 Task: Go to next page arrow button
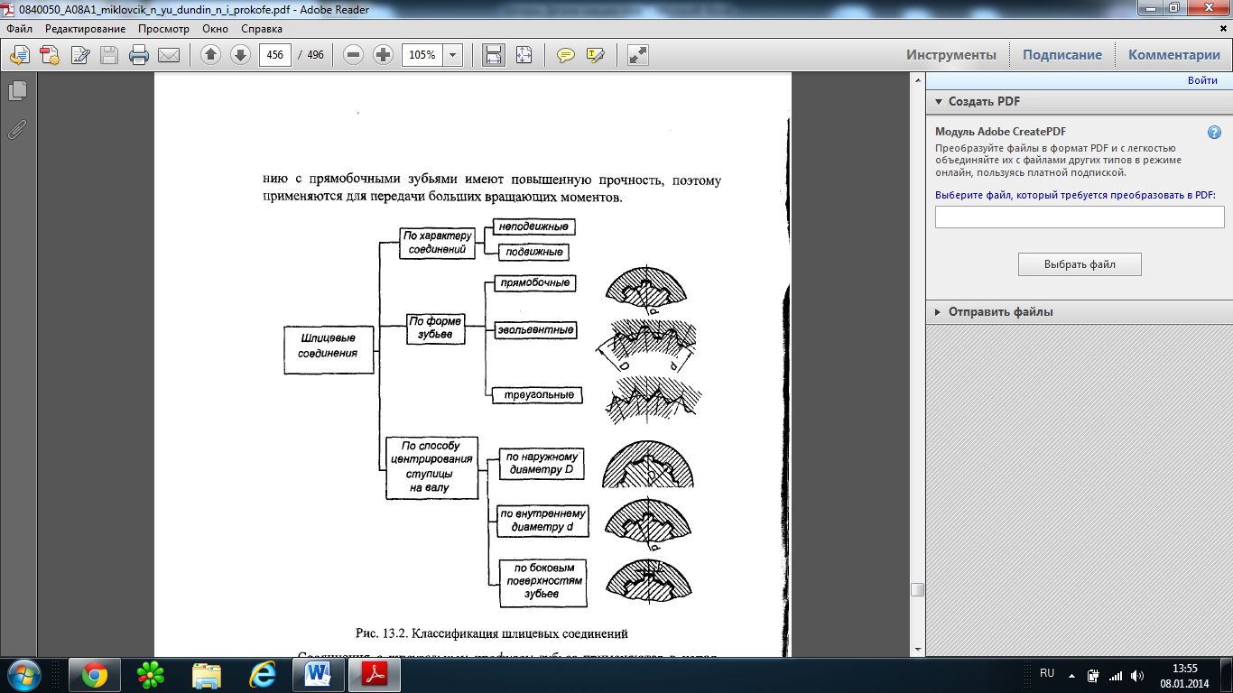pyautogui.click(x=240, y=55)
